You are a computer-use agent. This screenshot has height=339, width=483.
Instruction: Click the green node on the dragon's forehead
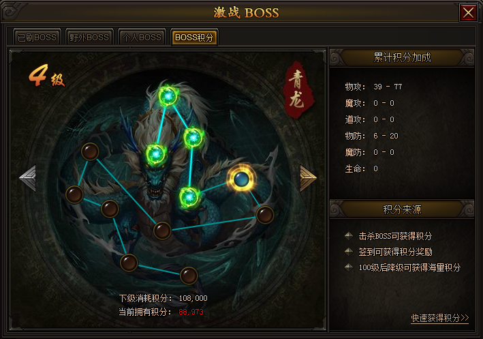pos(156,153)
